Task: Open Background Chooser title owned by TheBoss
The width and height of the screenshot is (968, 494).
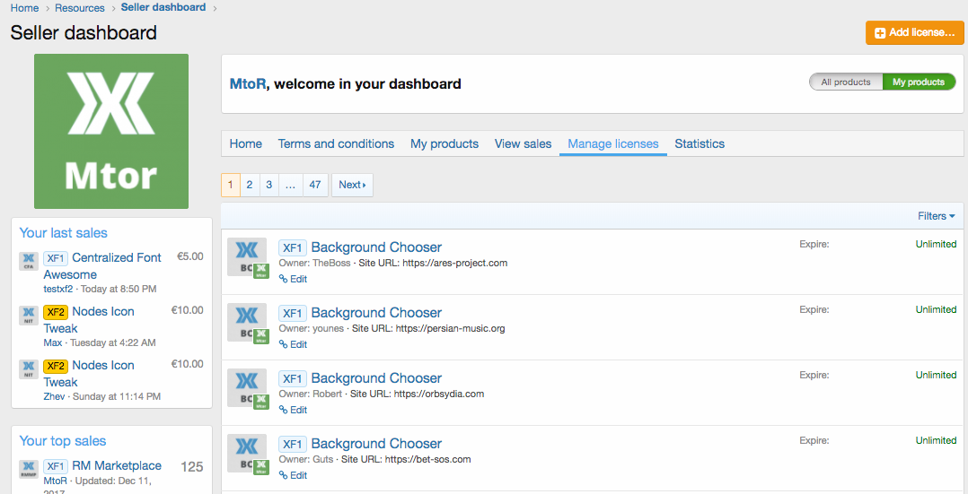Action: 376,247
